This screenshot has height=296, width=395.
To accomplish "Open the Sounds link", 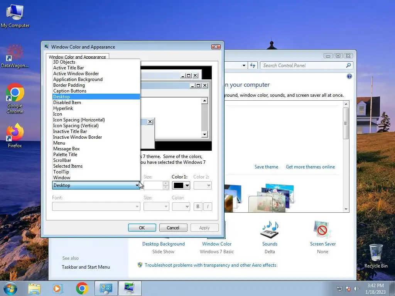I will click(270, 244).
